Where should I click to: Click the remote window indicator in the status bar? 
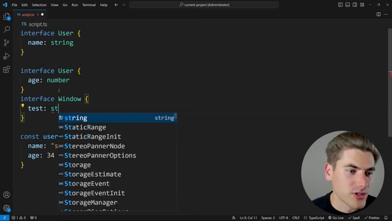(x=4, y=218)
